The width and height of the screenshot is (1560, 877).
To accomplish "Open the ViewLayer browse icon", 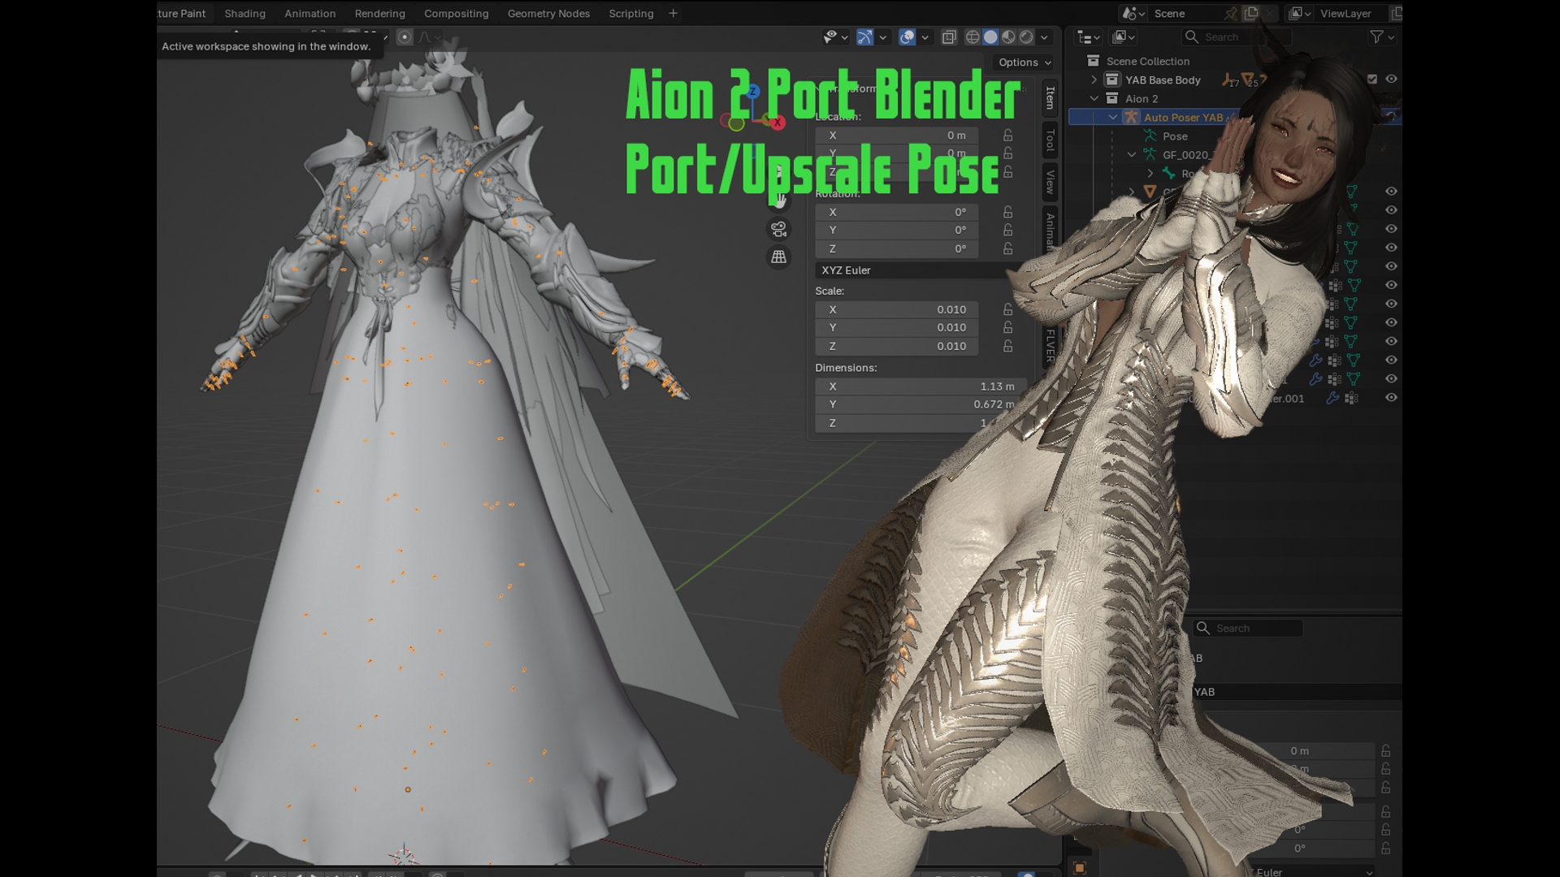I will (1300, 14).
